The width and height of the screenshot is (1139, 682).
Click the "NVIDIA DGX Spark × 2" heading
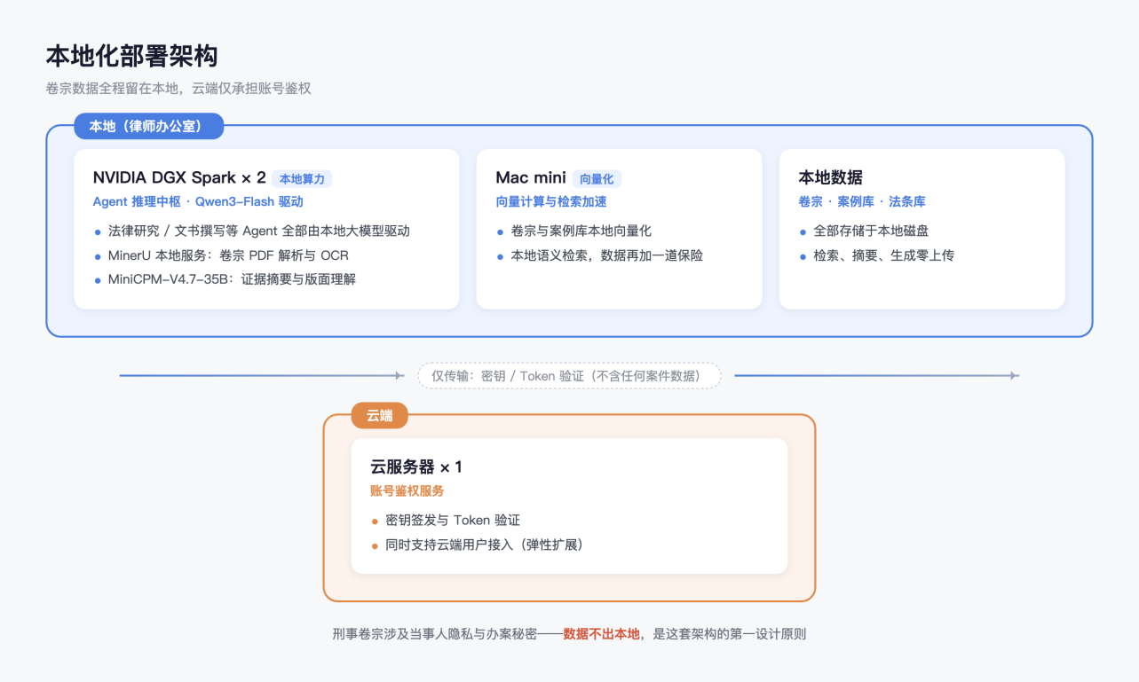pyautogui.click(x=179, y=177)
